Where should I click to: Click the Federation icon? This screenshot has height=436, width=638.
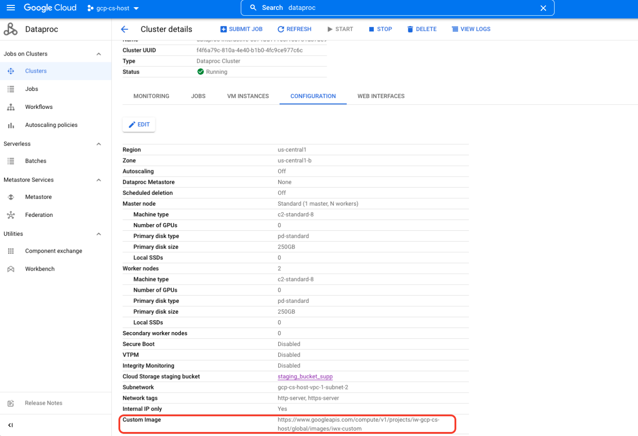[x=11, y=215]
